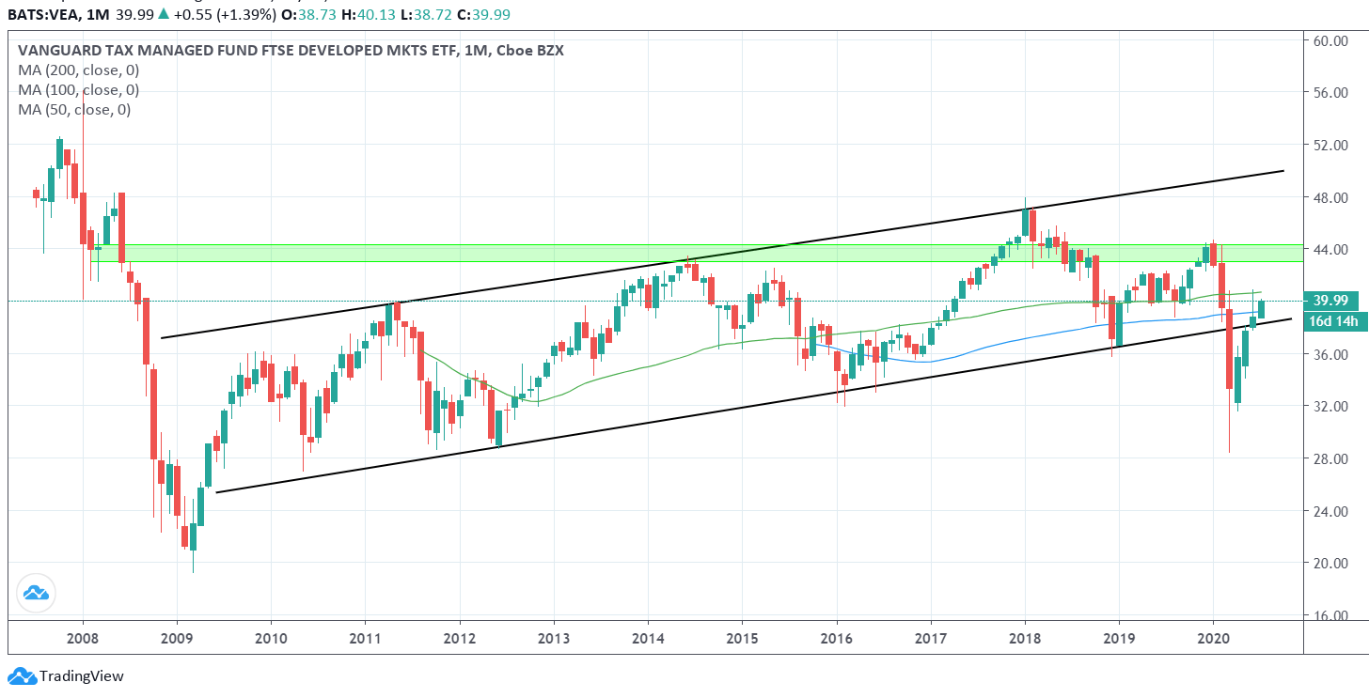Click the 2020 label on the time axis
Viewport: 1369px width, 698px height.
(x=1213, y=638)
